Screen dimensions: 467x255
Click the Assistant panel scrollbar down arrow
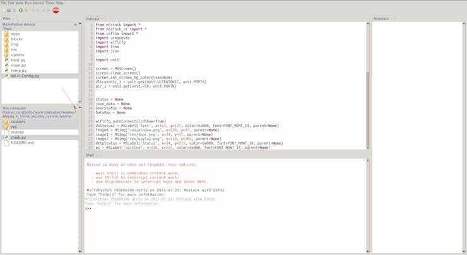point(463,252)
